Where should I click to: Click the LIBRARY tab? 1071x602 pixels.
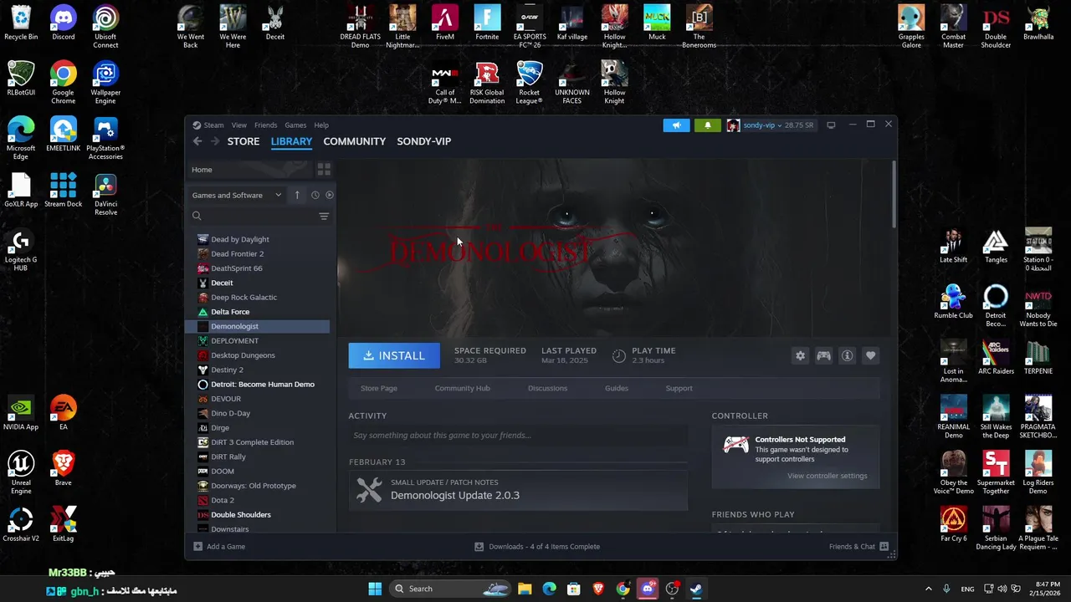[291, 141]
